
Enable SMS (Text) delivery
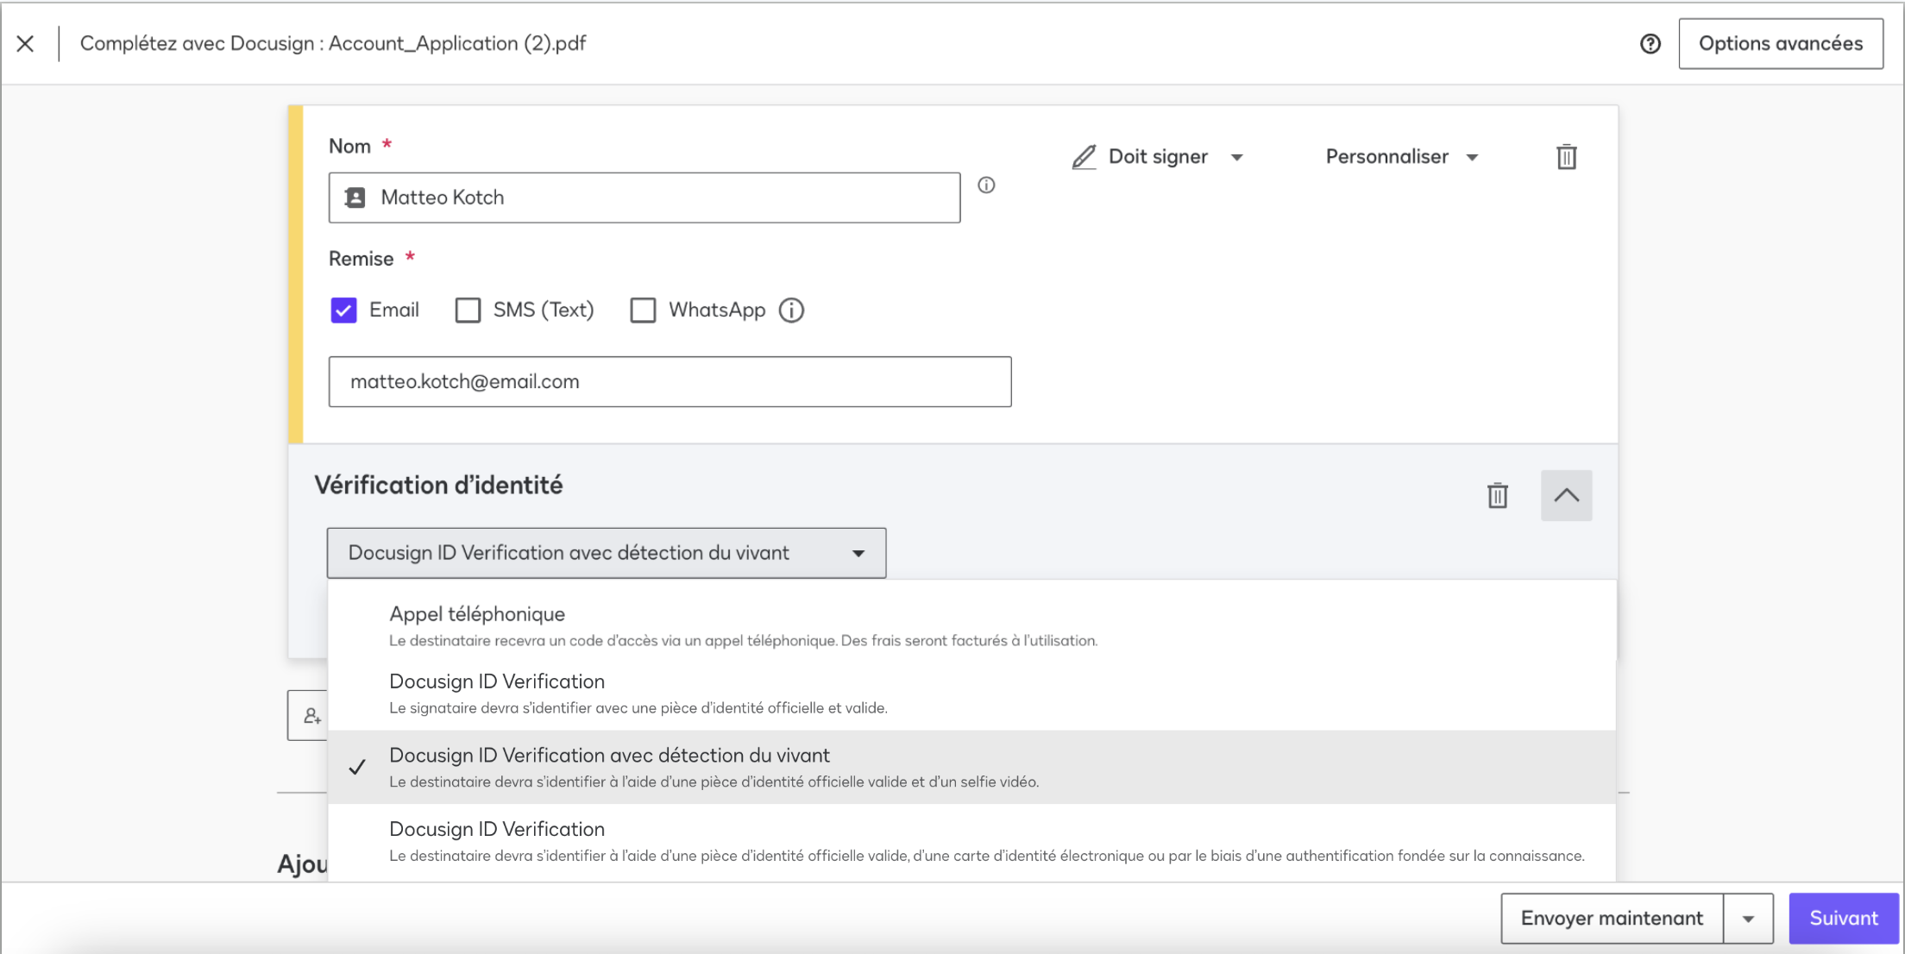coord(468,310)
